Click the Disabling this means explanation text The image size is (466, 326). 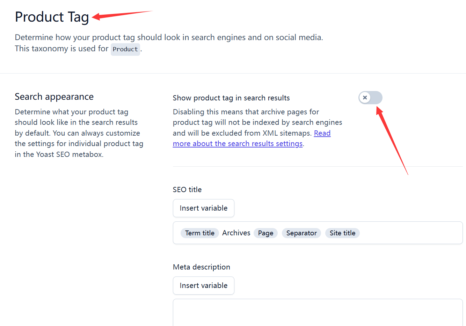[257, 122]
